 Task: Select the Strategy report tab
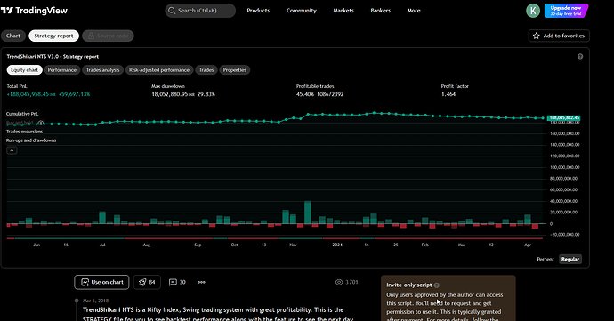(x=53, y=36)
